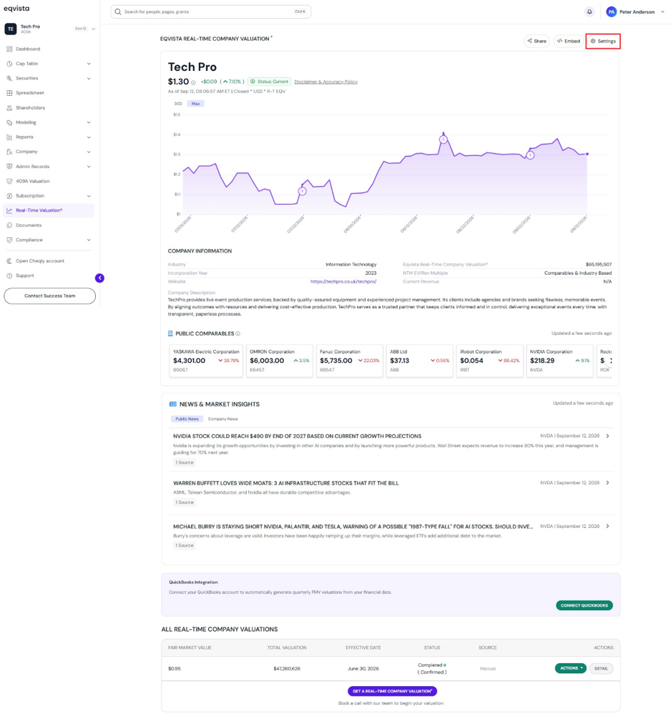
Task: Expand the Subscription menu chevron
Action: point(89,196)
